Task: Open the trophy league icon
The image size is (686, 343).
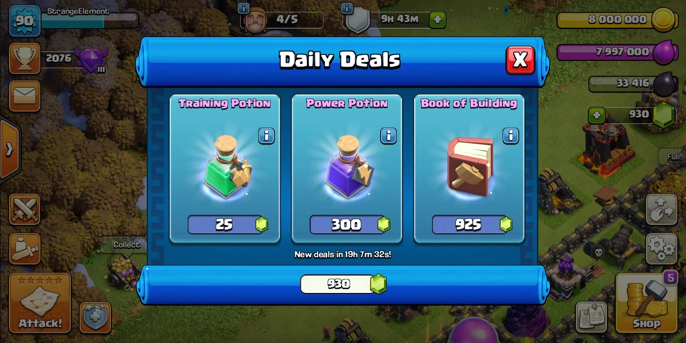Action: pos(25,58)
